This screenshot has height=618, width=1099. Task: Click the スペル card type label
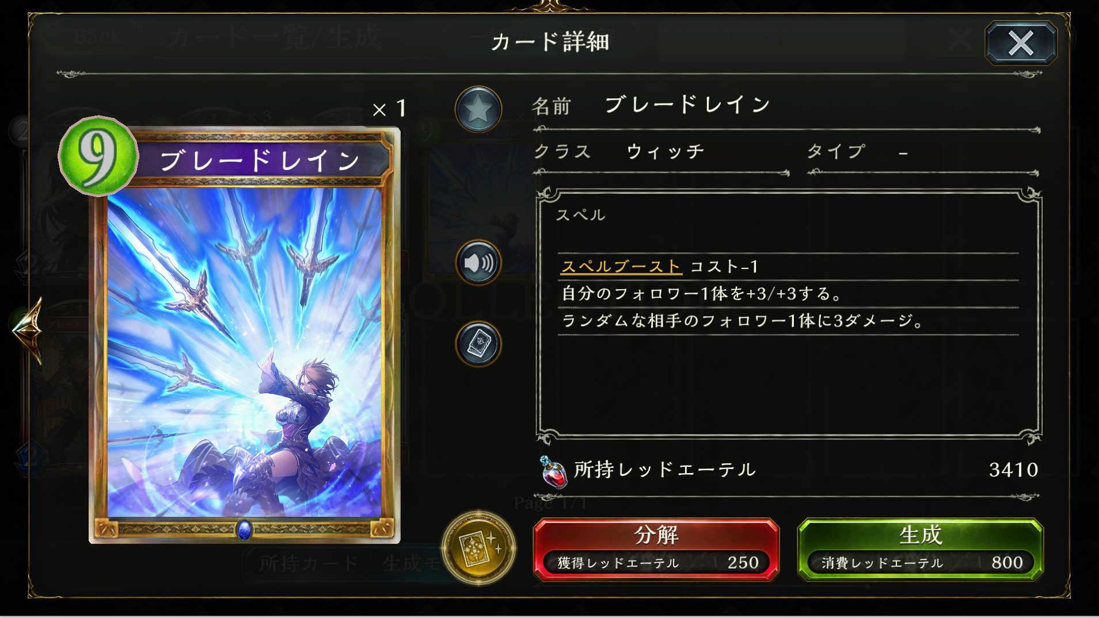pos(581,215)
